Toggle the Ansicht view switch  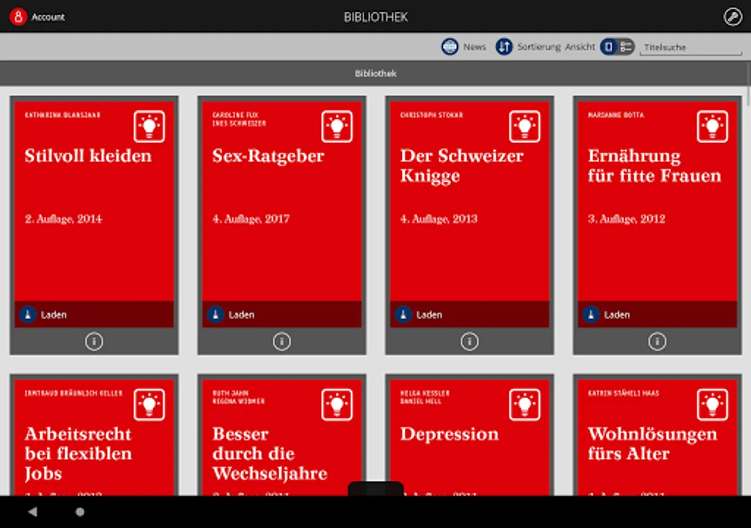click(617, 47)
